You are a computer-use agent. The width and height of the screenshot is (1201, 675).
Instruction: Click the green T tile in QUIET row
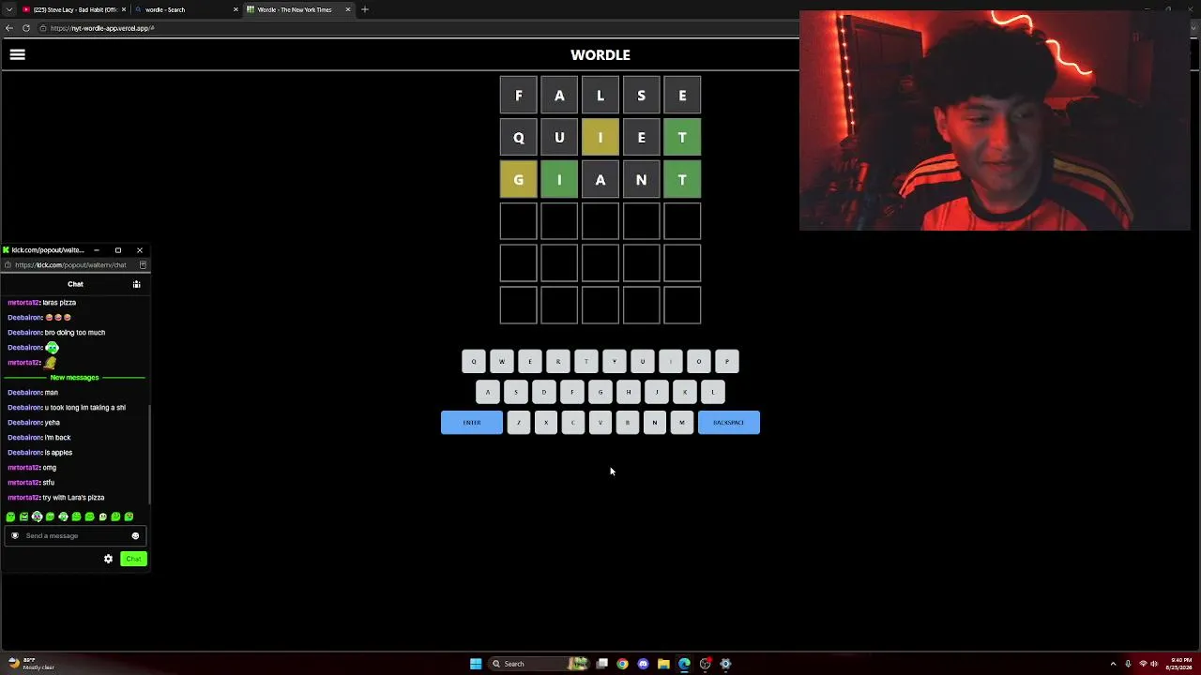(x=682, y=138)
